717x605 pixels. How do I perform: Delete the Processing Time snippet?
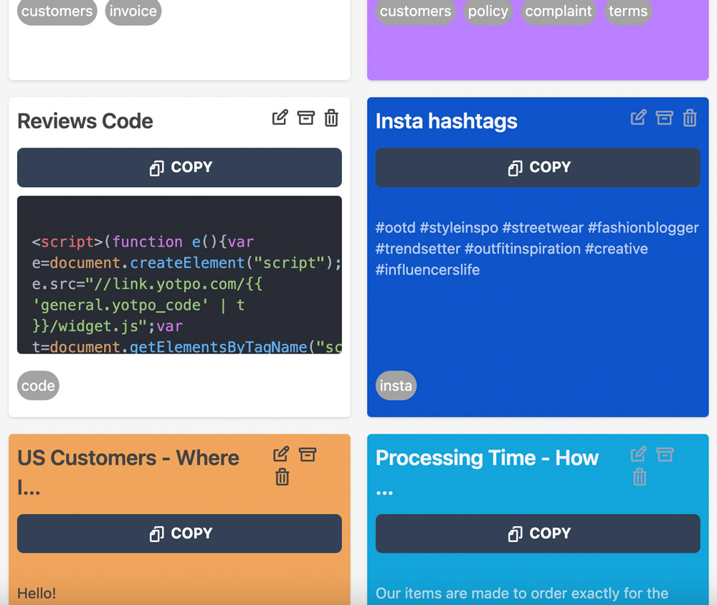(x=640, y=477)
